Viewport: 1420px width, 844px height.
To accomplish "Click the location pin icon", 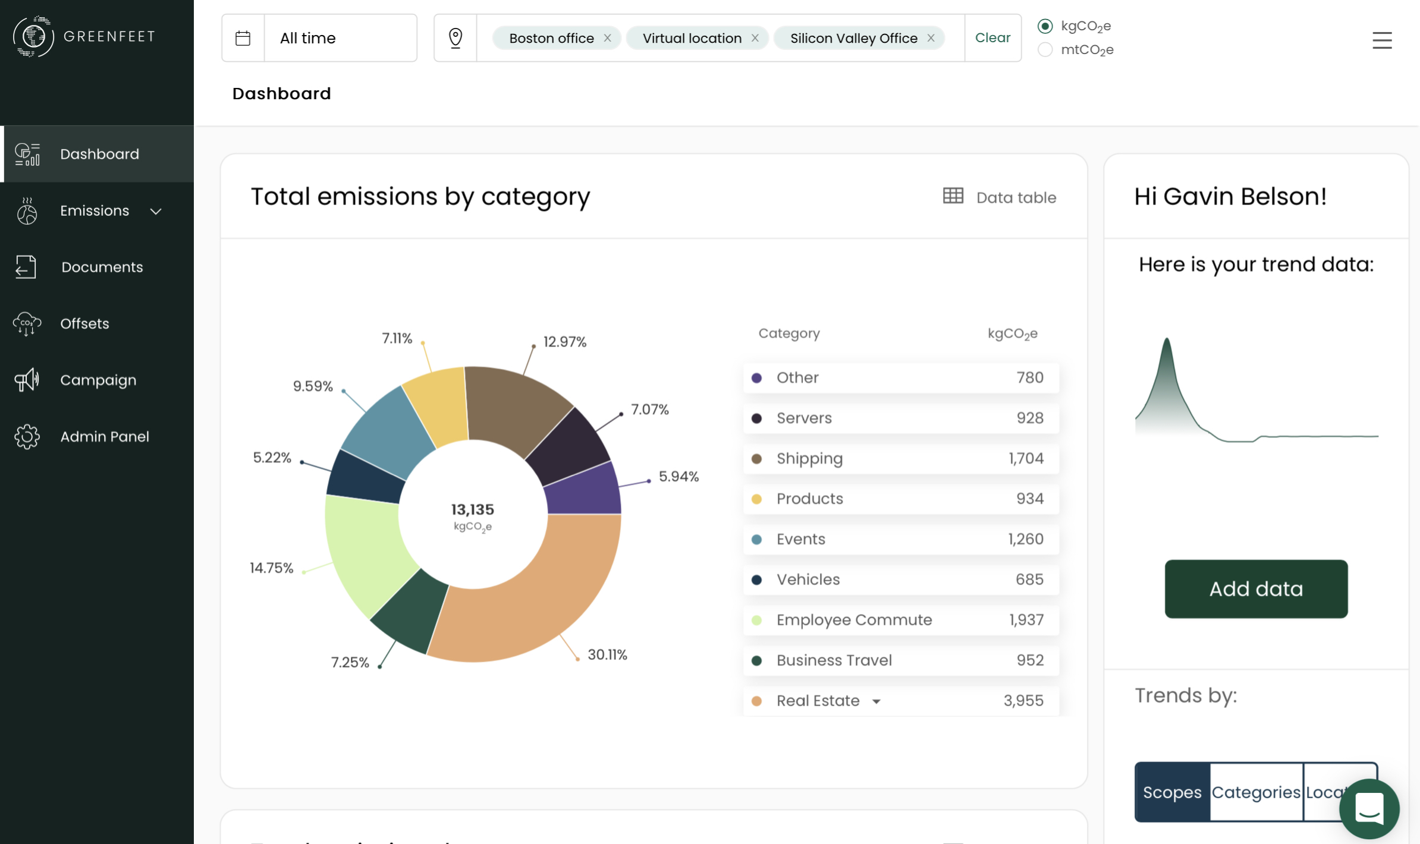I will click(455, 38).
